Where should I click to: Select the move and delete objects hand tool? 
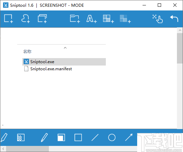tap(158, 19)
